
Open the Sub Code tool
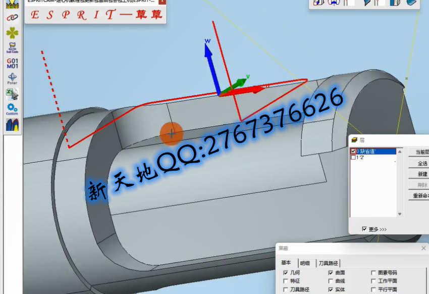(x=12, y=48)
